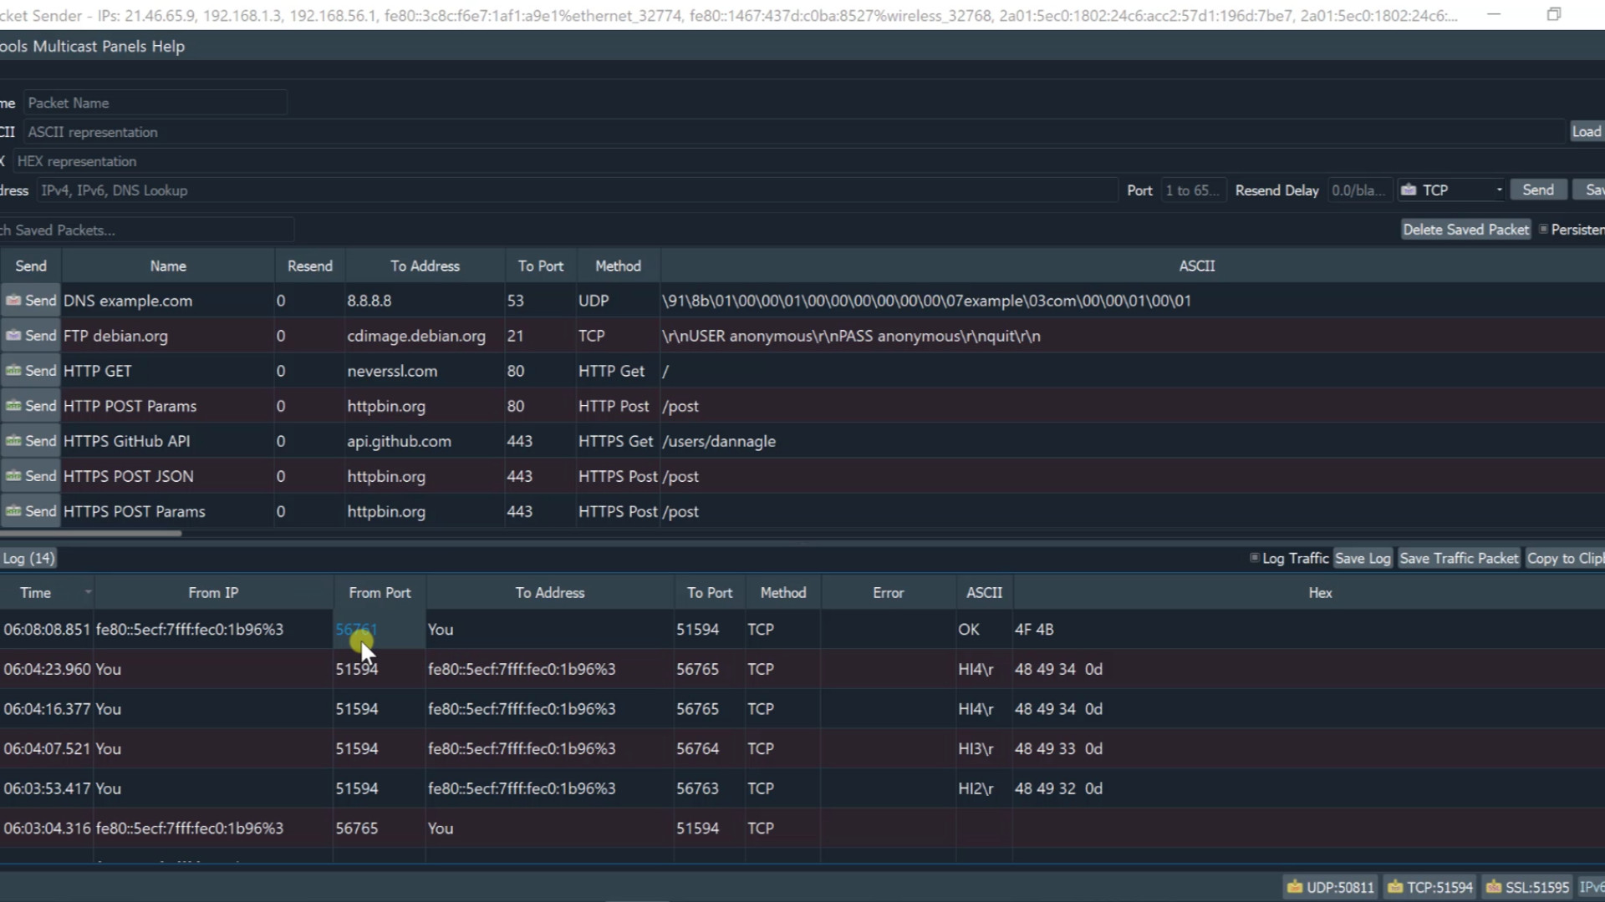1605x902 pixels.
Task: Toggle the IPv6 mode button in status bar
Action: point(1591,887)
